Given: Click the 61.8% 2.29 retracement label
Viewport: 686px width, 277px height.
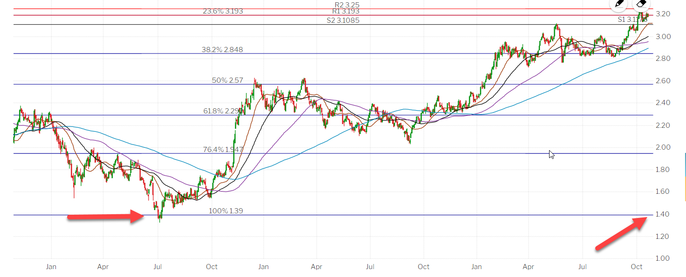Looking at the screenshot, I should (x=223, y=111).
